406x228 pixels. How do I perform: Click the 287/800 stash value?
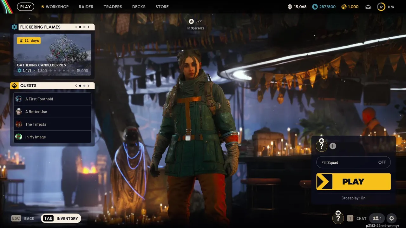point(327,7)
